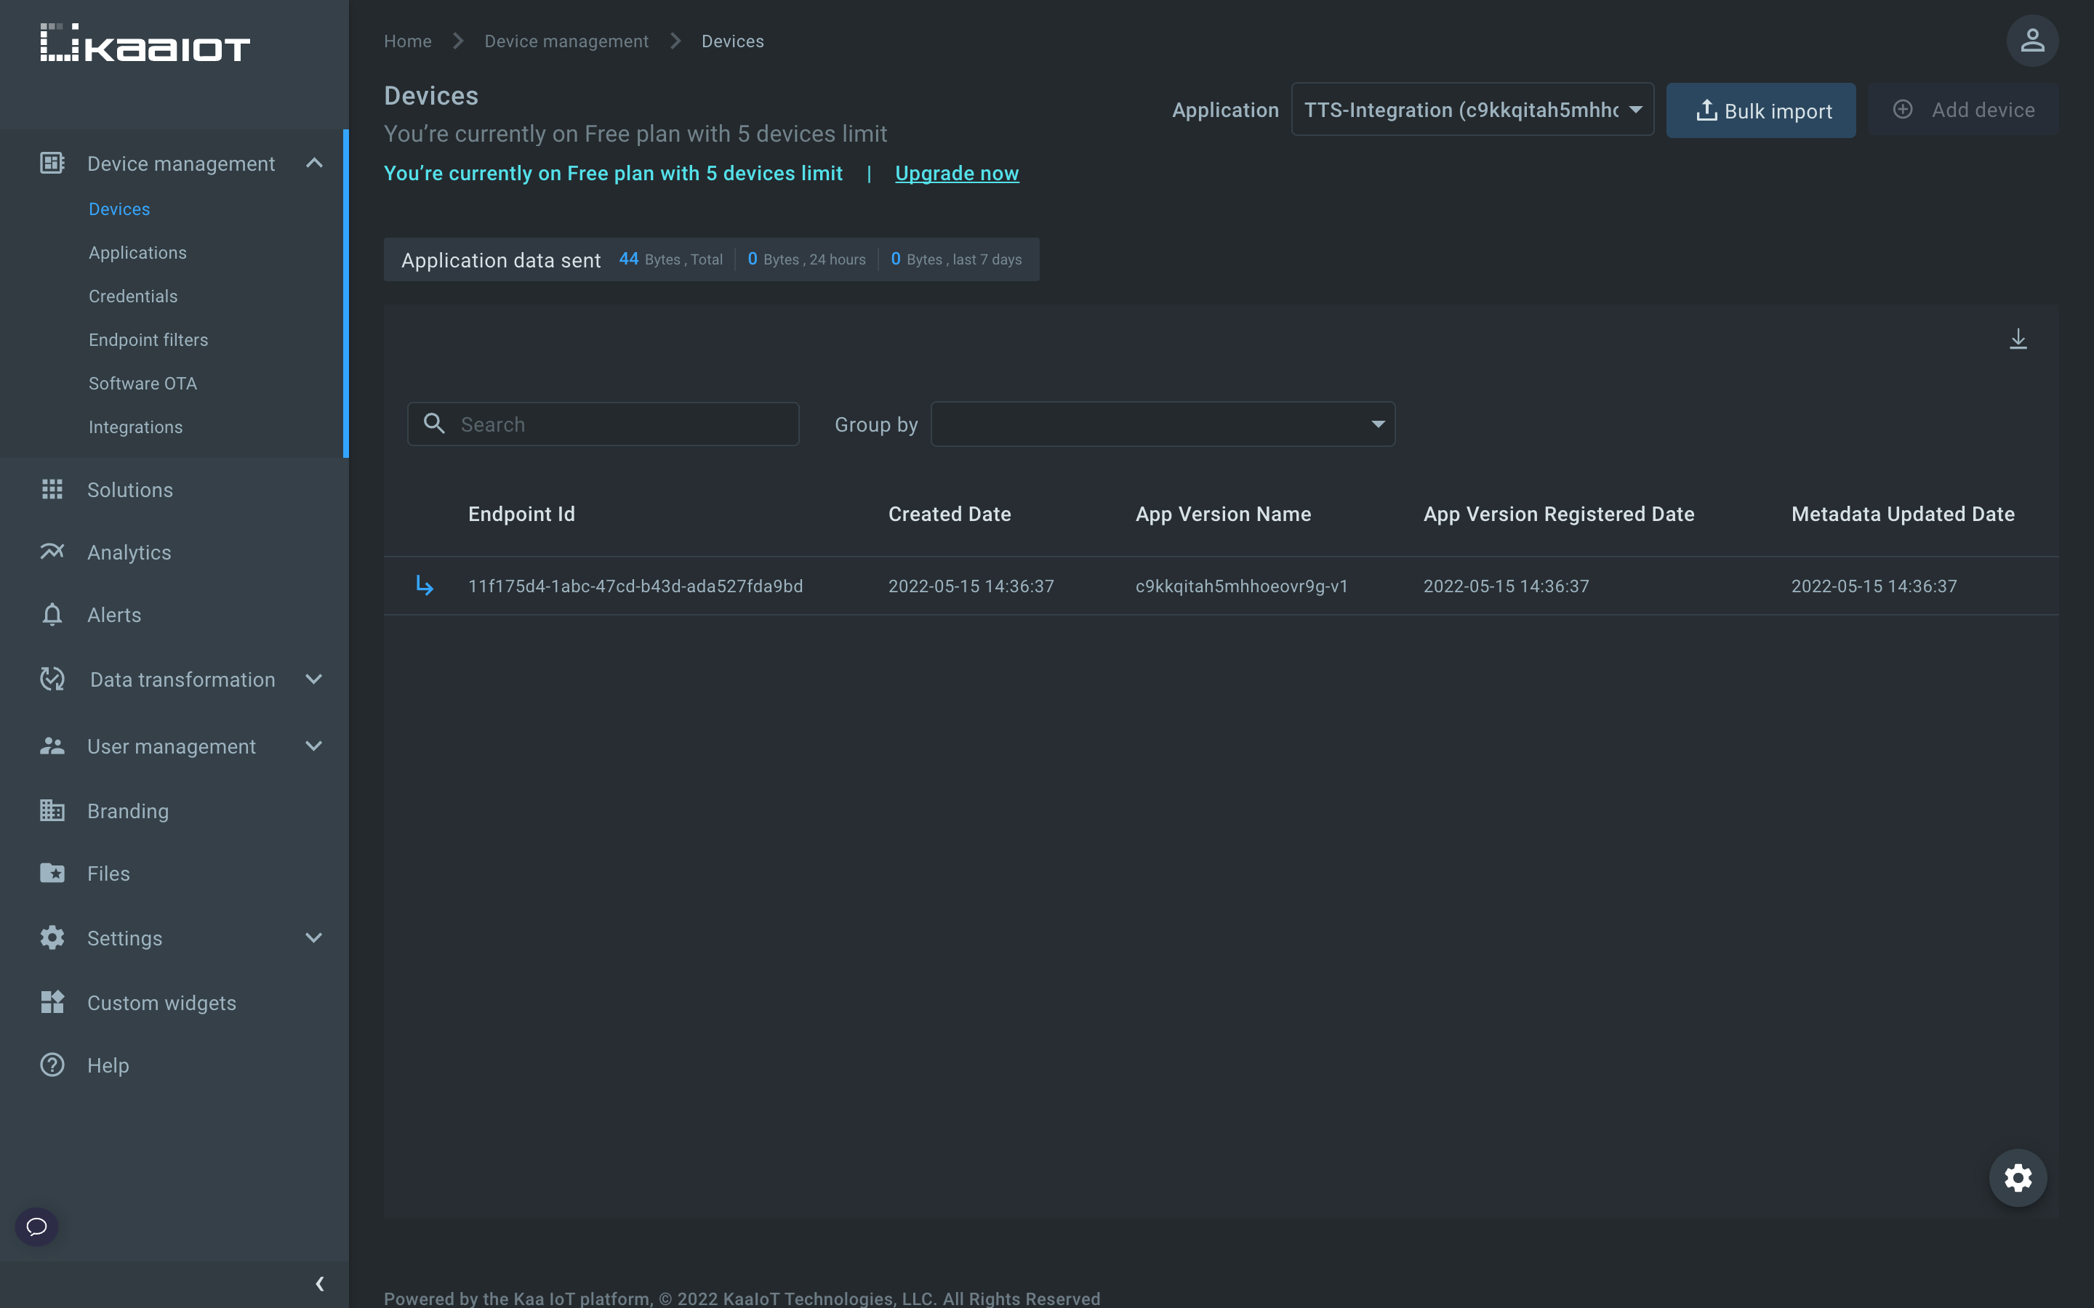This screenshot has width=2094, height=1308.
Task: Open the gear icon at bottom right
Action: (2017, 1177)
